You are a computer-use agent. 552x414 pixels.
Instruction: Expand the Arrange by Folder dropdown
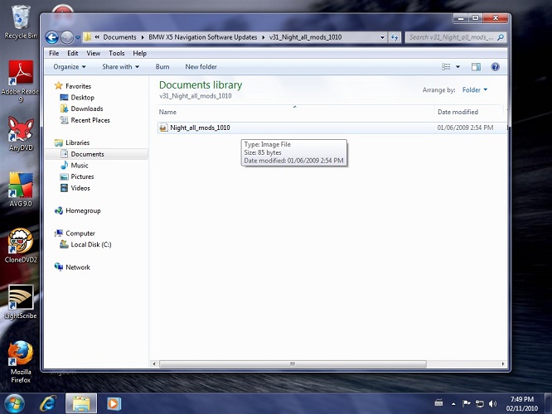475,90
